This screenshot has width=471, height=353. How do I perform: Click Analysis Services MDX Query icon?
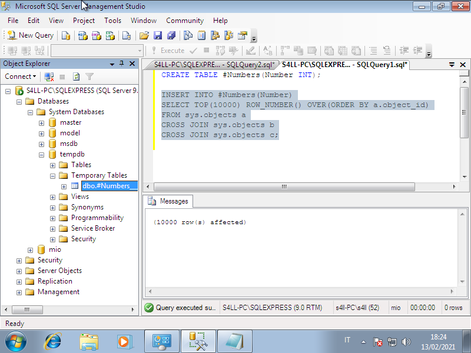(x=82, y=35)
